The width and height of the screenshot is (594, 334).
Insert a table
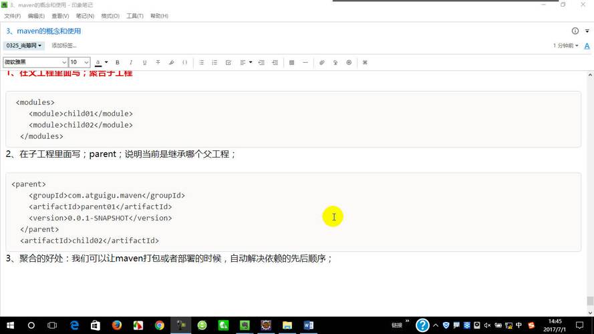(x=292, y=63)
